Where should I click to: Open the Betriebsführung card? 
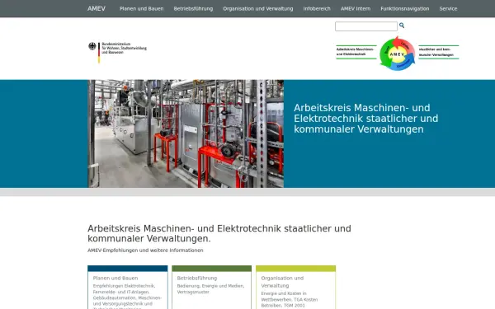(211, 288)
